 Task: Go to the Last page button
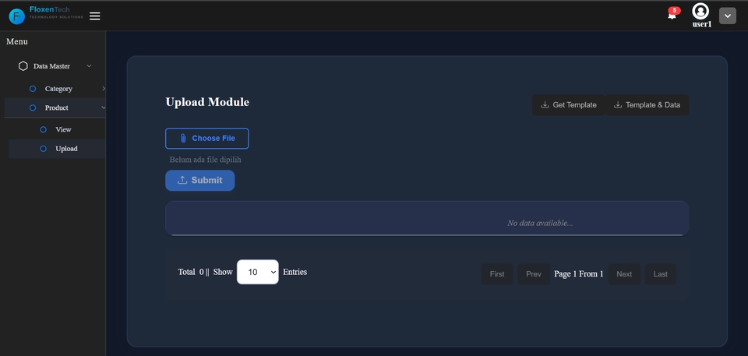[660, 274]
